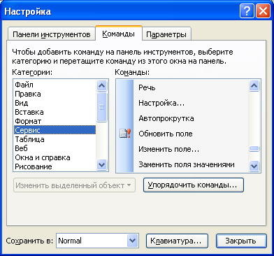Switch to Параметры tab

click(x=166, y=34)
